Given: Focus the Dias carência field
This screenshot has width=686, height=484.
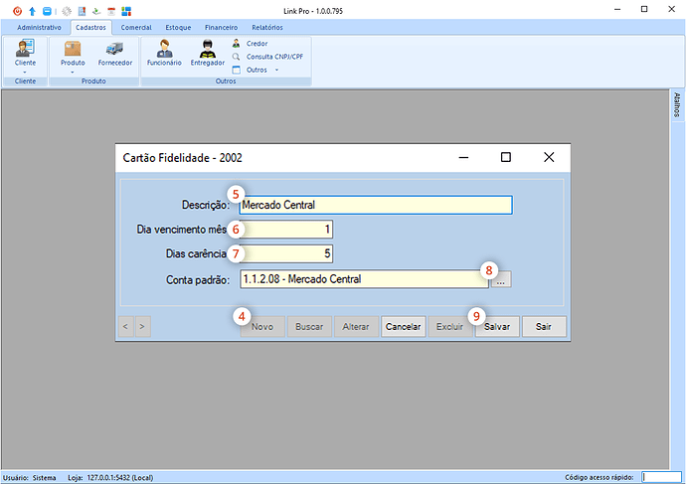Looking at the screenshot, I should click(x=285, y=253).
